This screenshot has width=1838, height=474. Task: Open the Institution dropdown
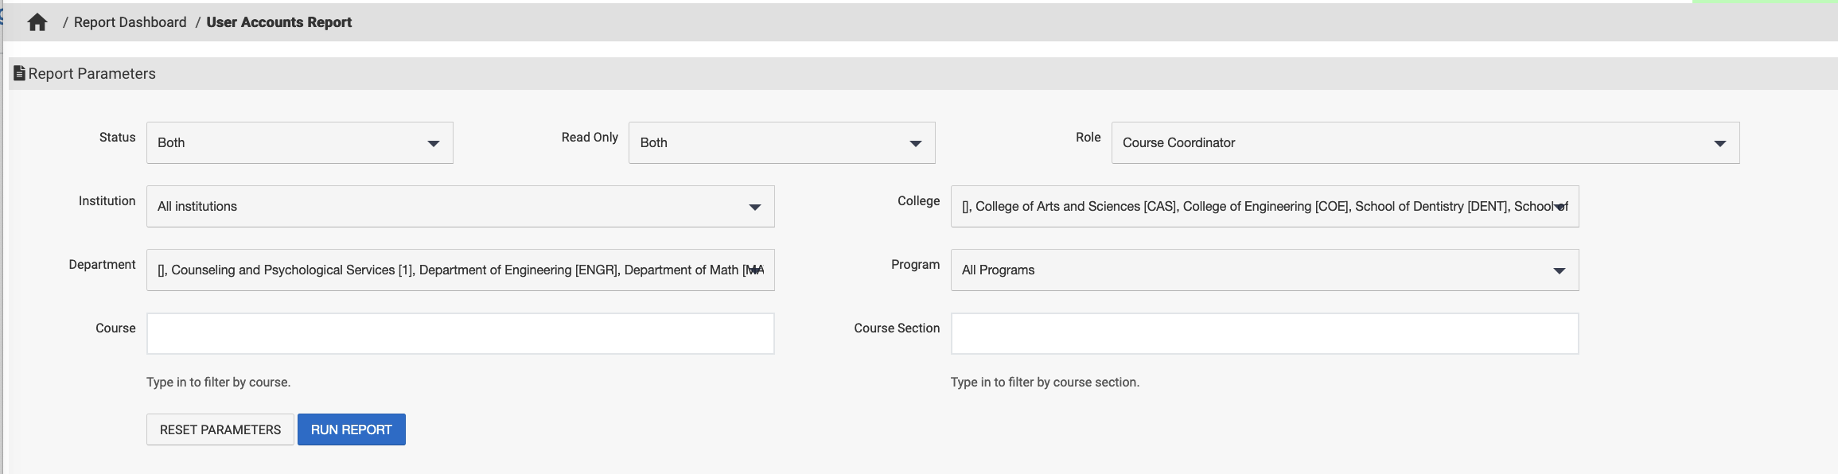click(460, 207)
